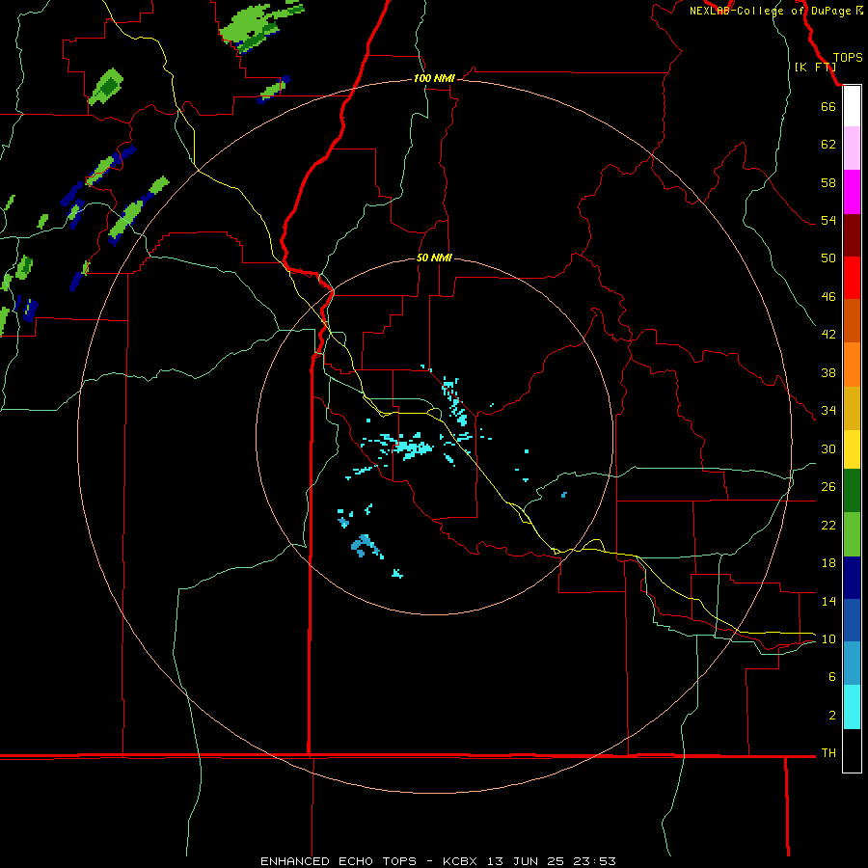Click the legend value '22'

click(828, 525)
